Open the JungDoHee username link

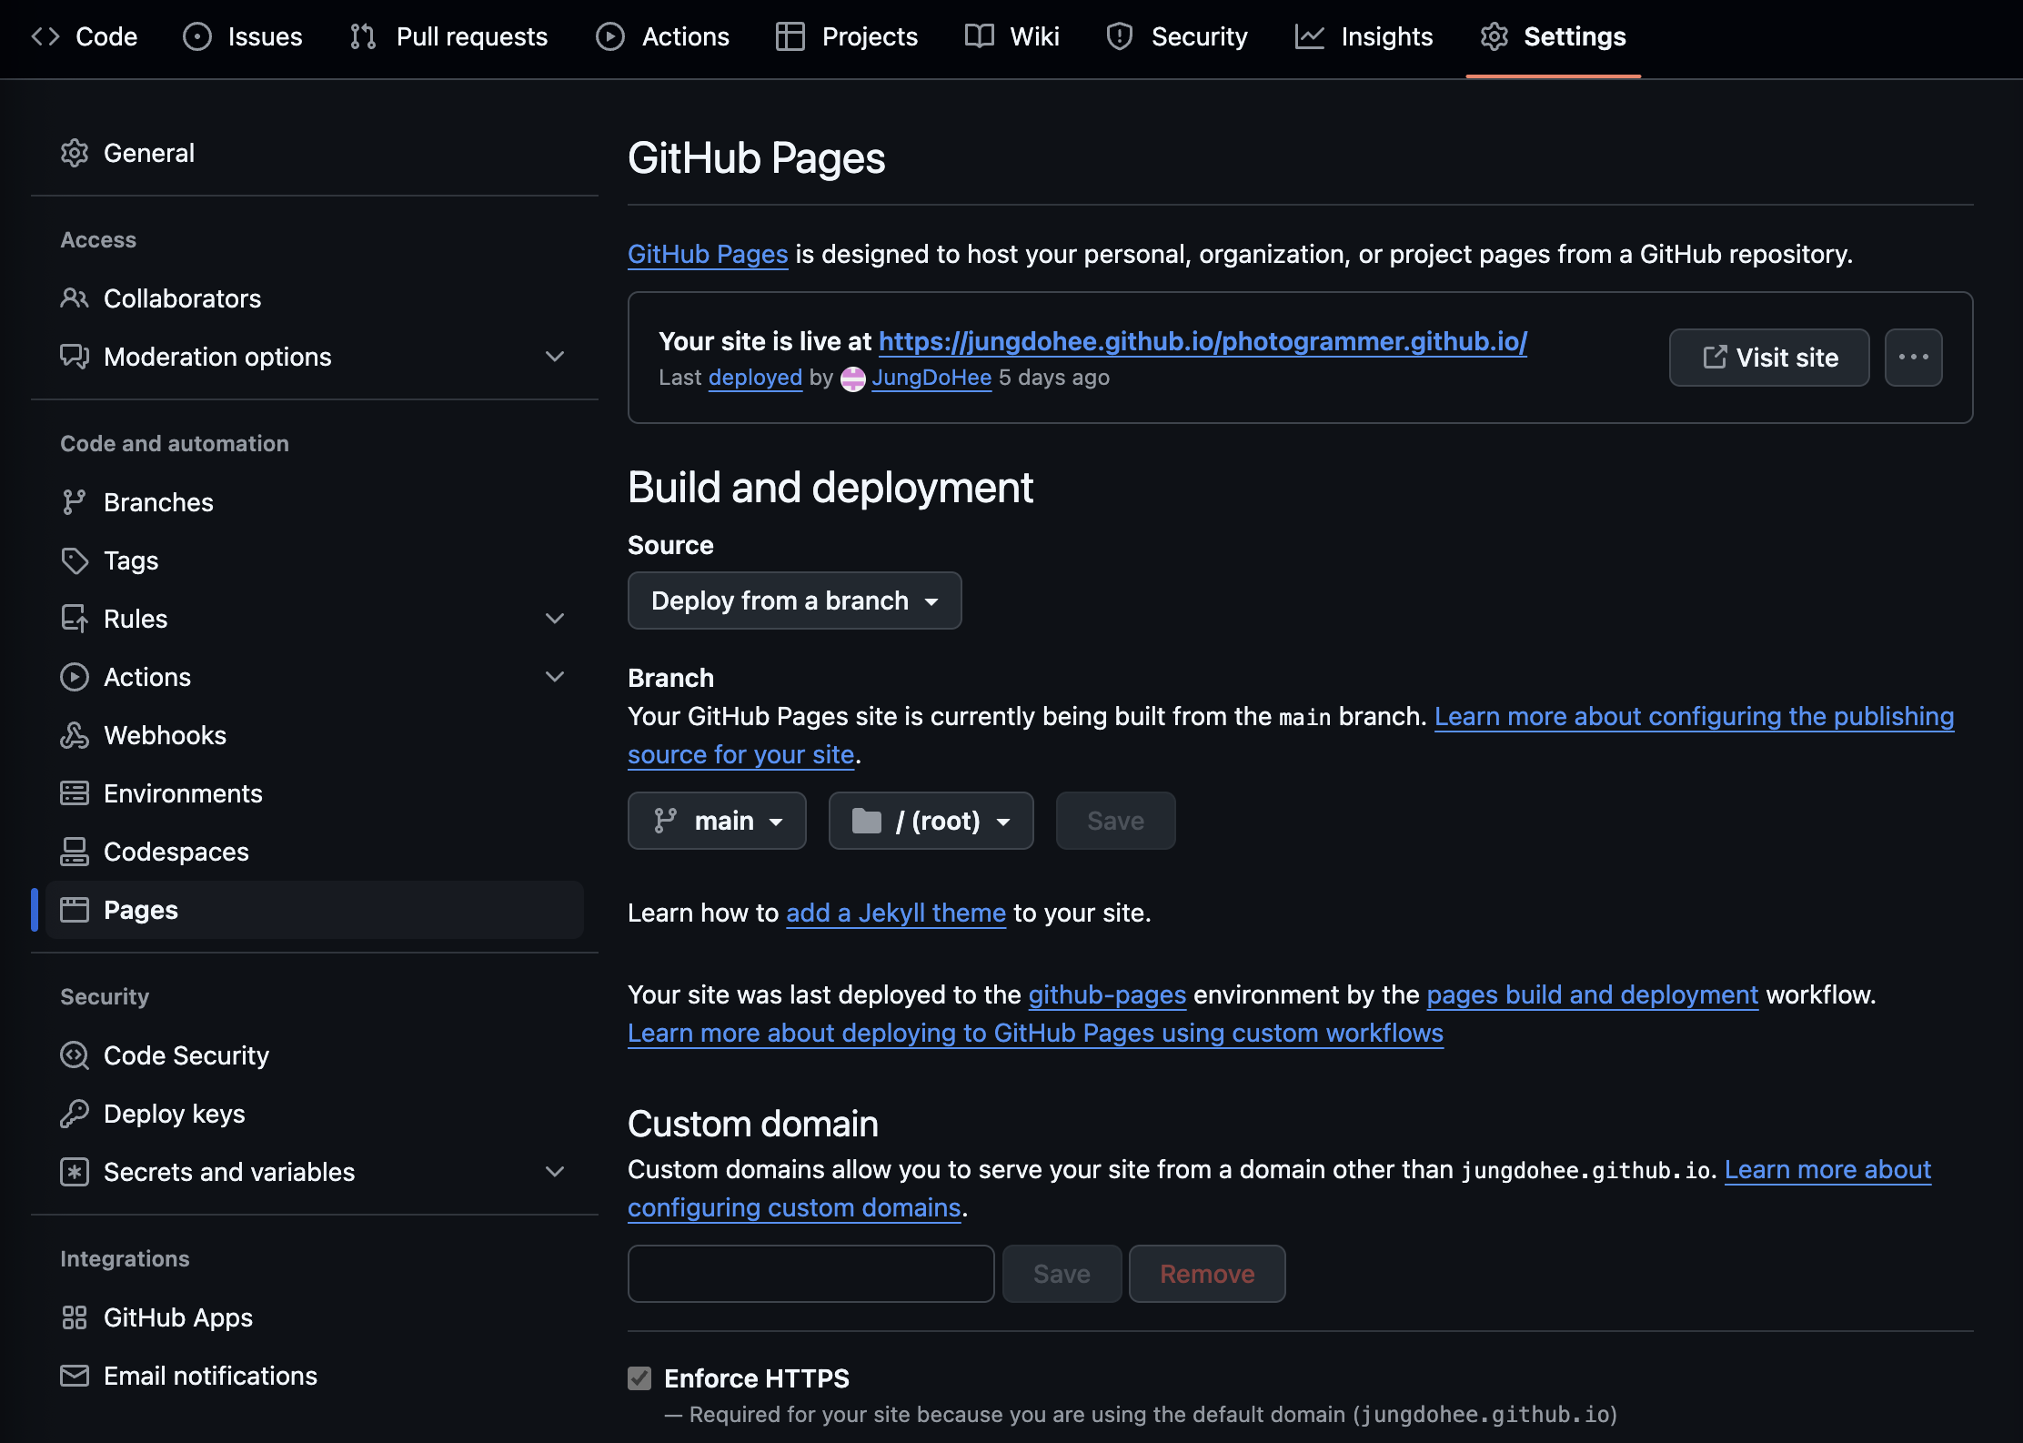click(x=931, y=378)
